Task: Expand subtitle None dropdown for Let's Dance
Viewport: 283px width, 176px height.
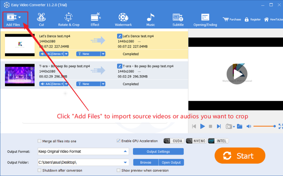Action: pyautogui.click(x=103, y=54)
